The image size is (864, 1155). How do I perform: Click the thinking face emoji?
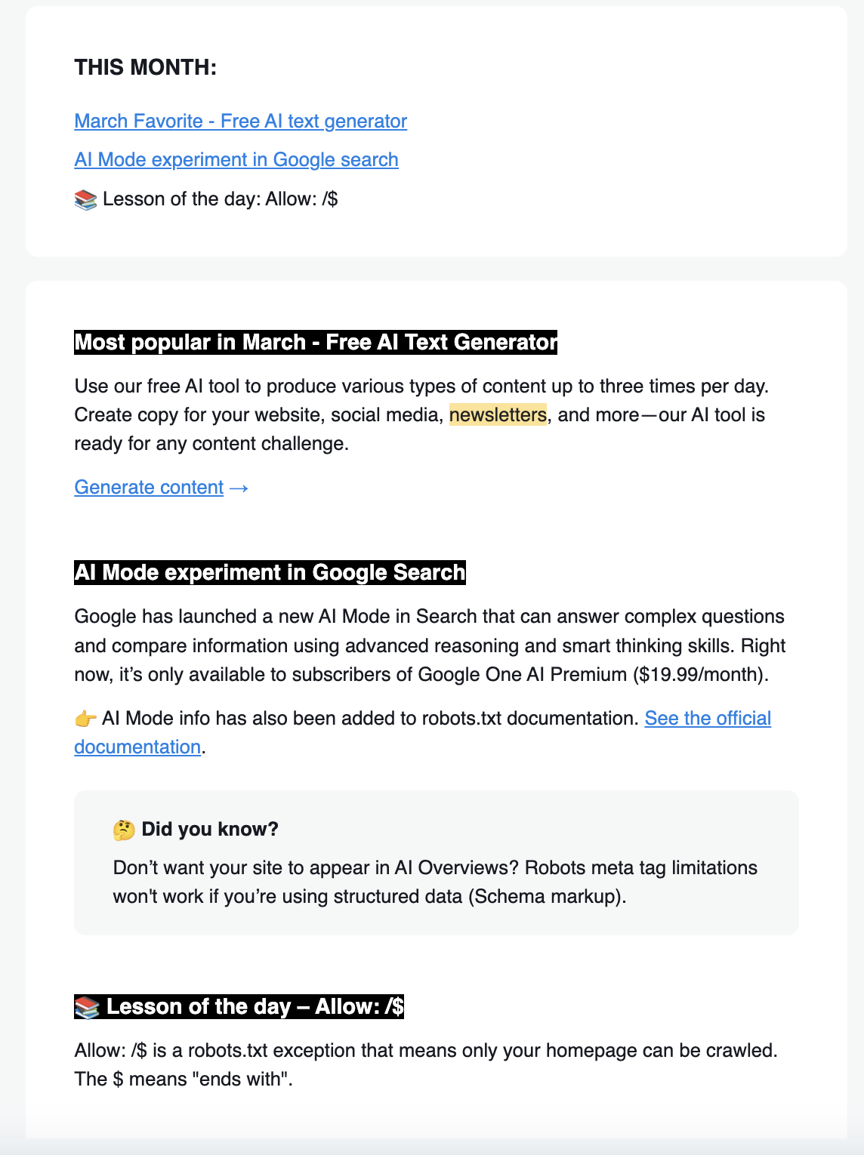(x=124, y=830)
